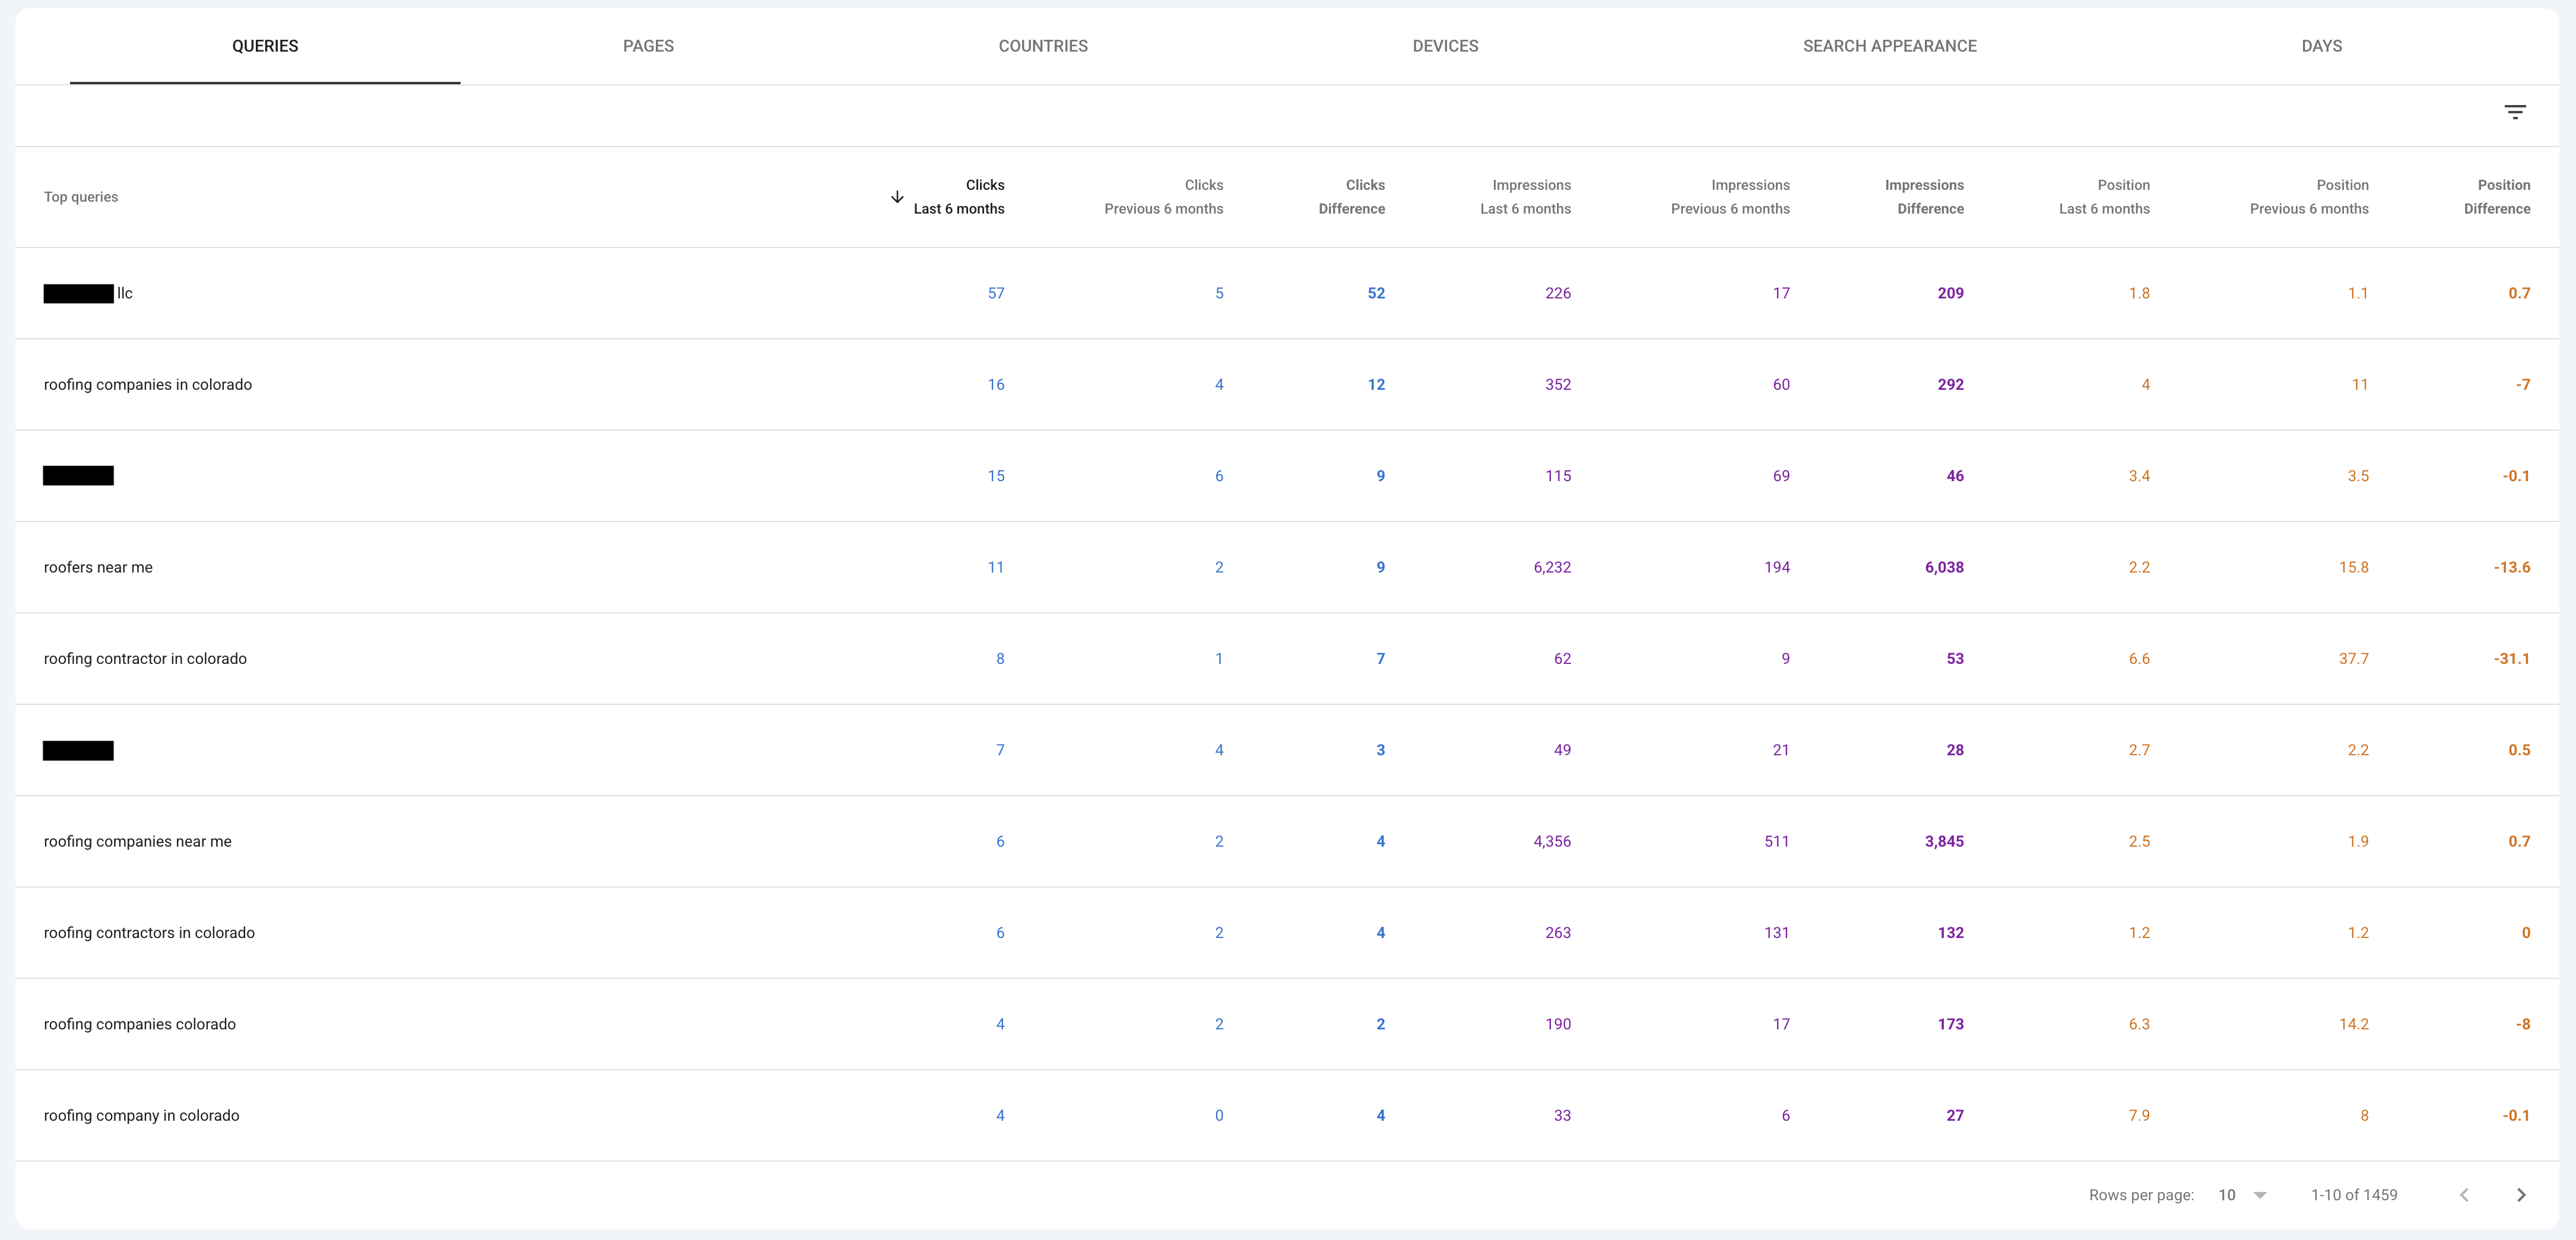This screenshot has width=2576, height=1240.
Task: Go to the next page of results
Action: [x=2521, y=1195]
